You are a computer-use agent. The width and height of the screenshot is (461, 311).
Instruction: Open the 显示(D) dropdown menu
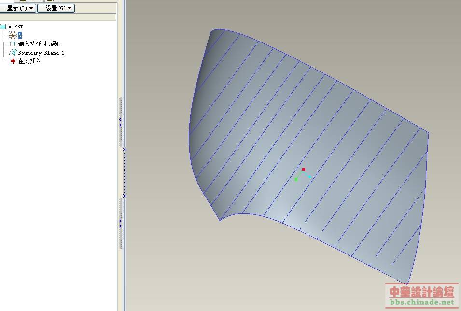pos(18,8)
